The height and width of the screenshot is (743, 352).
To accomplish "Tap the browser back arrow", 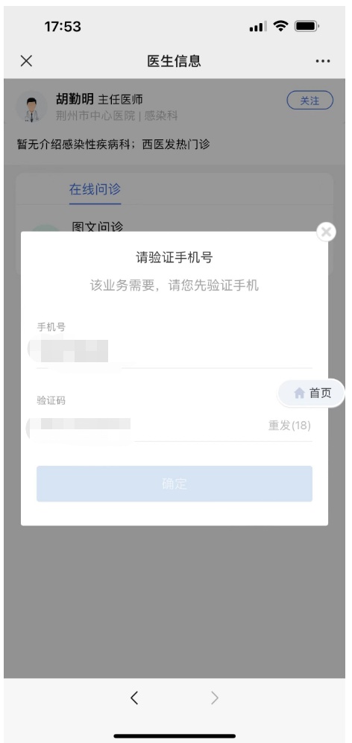I will 134,698.
